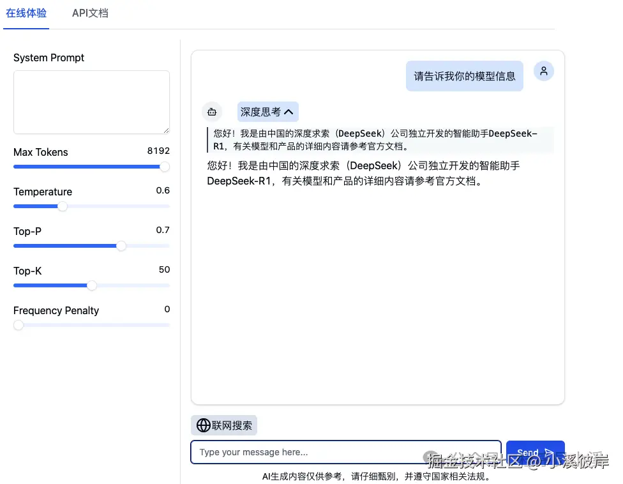Click the small gray circle icon near message input
The height and width of the screenshot is (484, 623).
click(432, 457)
